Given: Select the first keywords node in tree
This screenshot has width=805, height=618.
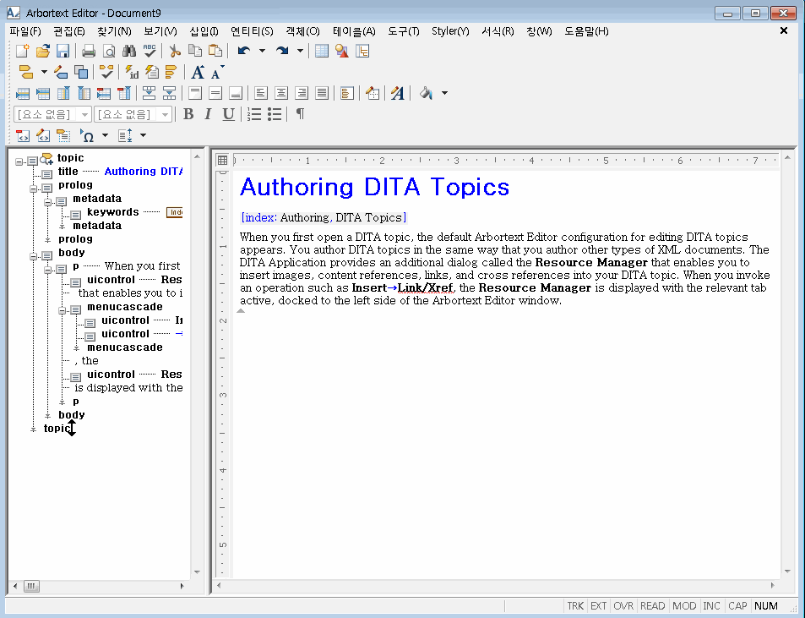Looking at the screenshot, I should tap(112, 212).
